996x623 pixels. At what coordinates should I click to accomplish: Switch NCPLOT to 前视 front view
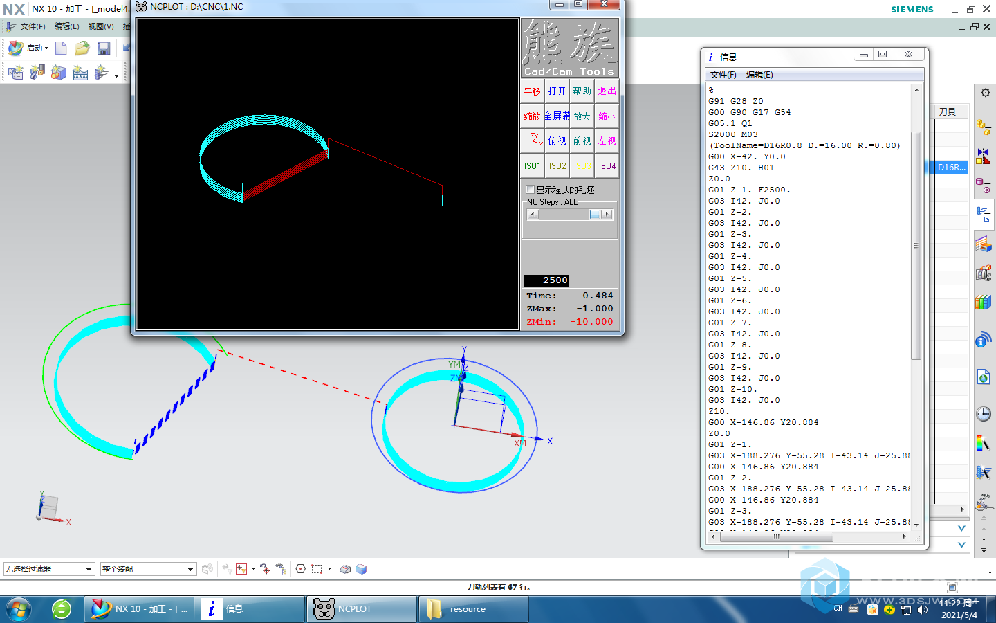click(x=582, y=141)
